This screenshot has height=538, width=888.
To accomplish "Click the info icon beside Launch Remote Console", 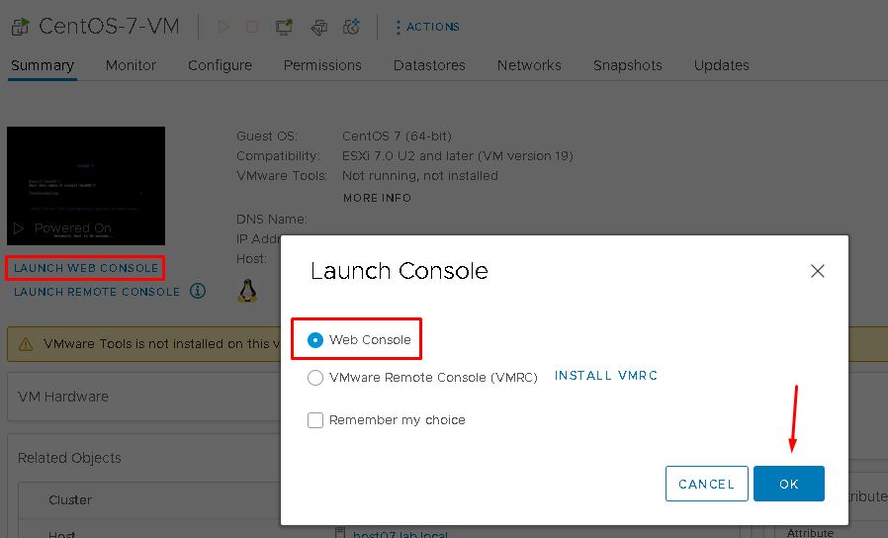I will (198, 291).
